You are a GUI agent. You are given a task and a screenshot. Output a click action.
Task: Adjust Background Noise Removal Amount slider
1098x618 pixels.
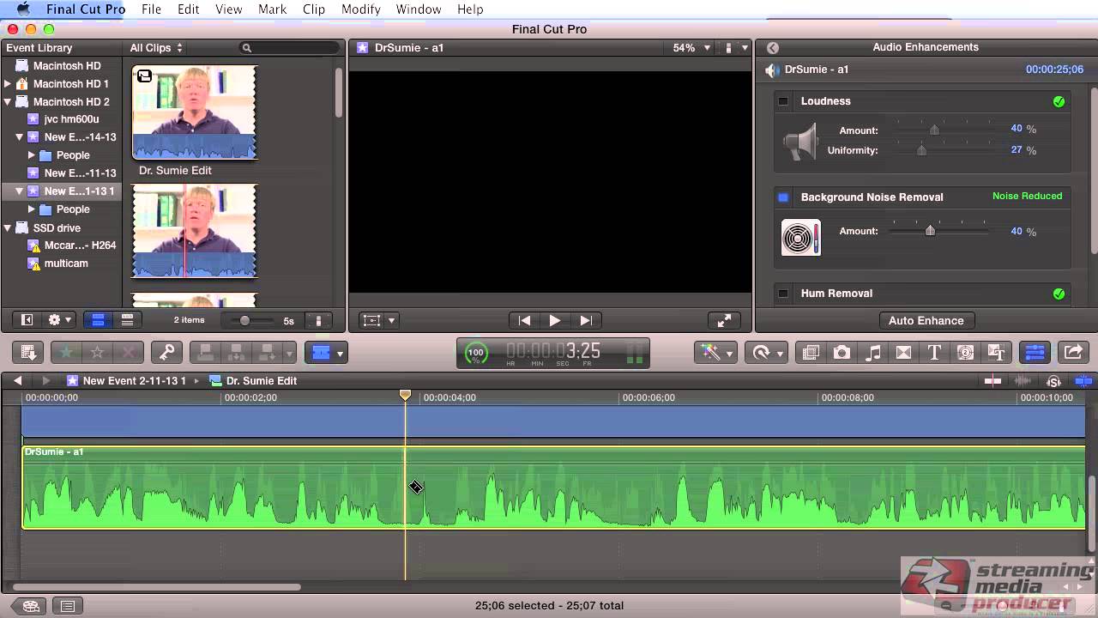coord(930,230)
